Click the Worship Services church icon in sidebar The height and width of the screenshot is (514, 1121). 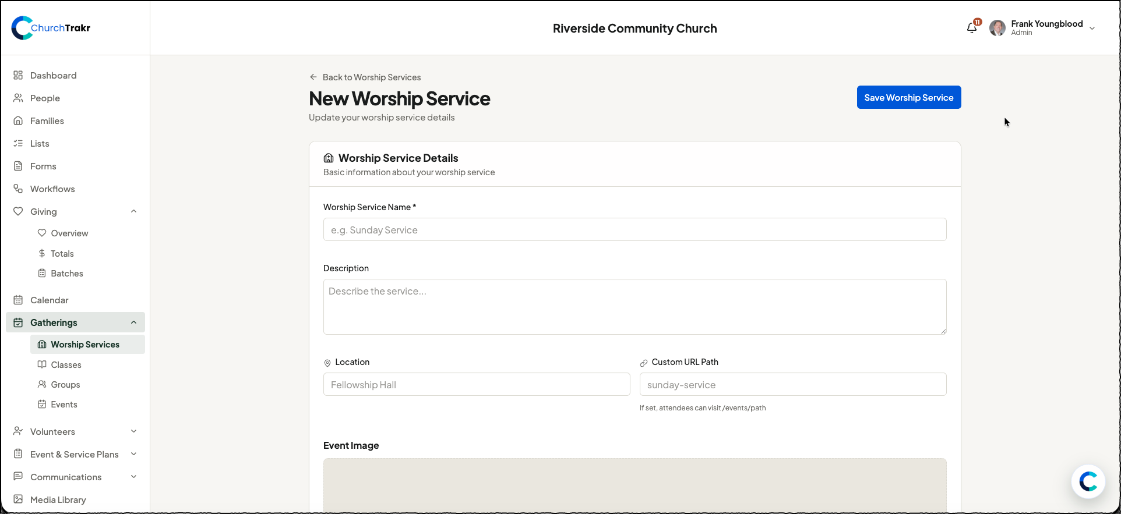coord(42,344)
